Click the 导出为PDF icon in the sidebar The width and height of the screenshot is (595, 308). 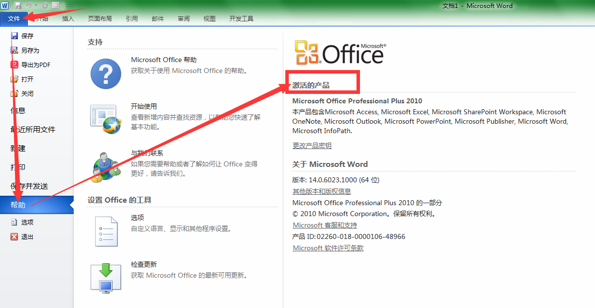[14, 65]
